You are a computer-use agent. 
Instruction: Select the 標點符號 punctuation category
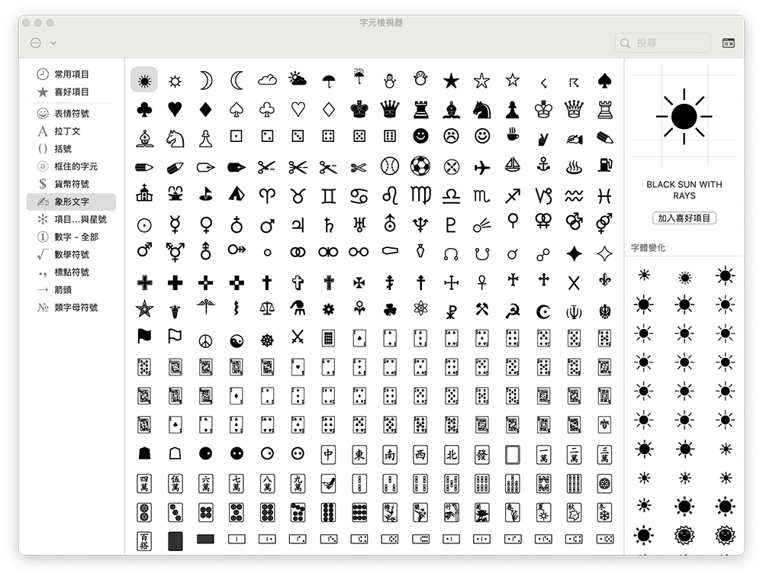point(72,272)
